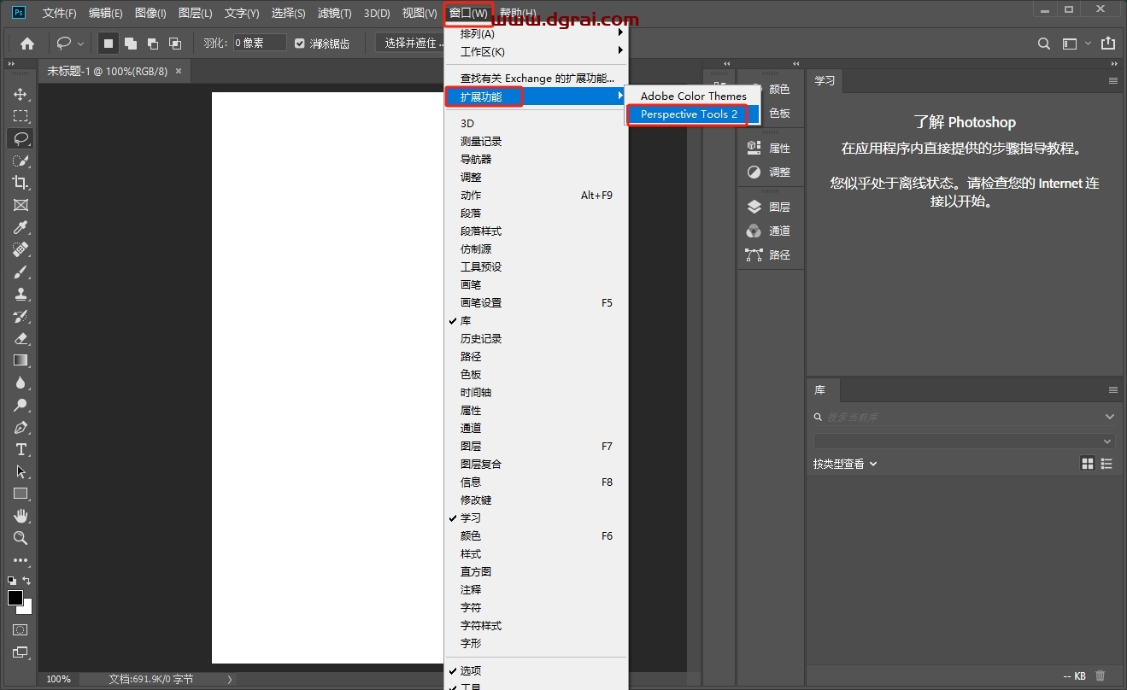This screenshot has height=690, width=1127.
Task: Open the Edit Toolbar three-dots button
Action: click(21, 560)
